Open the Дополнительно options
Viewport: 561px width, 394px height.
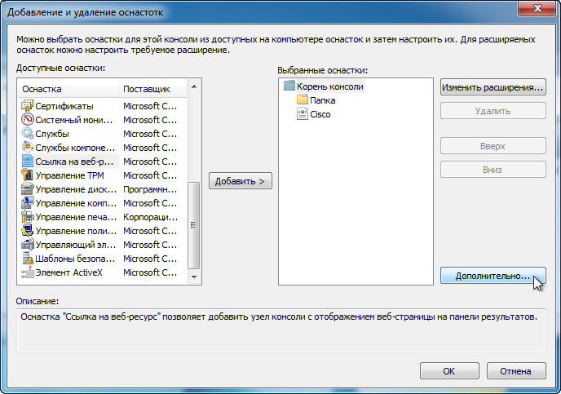(493, 276)
